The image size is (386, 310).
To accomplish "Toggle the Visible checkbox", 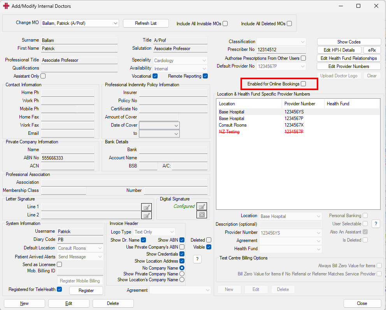I will [x=209, y=247].
